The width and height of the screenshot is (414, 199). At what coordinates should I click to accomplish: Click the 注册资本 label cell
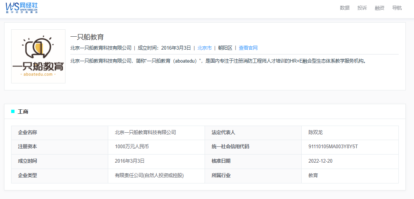point(60,147)
